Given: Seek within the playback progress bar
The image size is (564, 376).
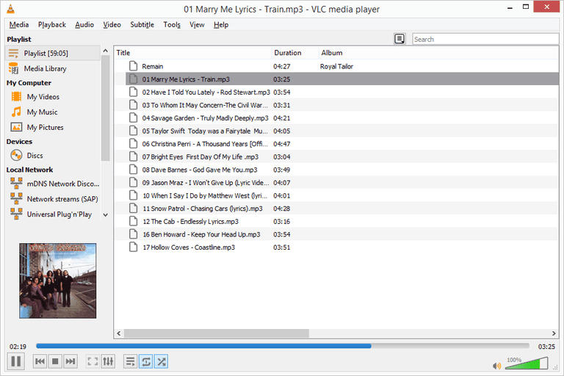Looking at the screenshot, I should pos(283,346).
